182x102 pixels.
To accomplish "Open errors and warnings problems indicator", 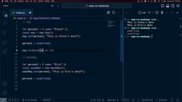I will click(x=13, y=100).
